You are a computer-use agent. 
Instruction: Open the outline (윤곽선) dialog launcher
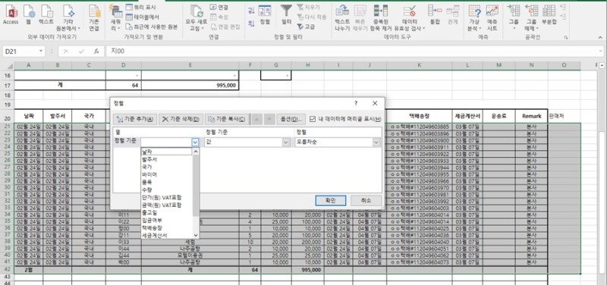point(566,37)
